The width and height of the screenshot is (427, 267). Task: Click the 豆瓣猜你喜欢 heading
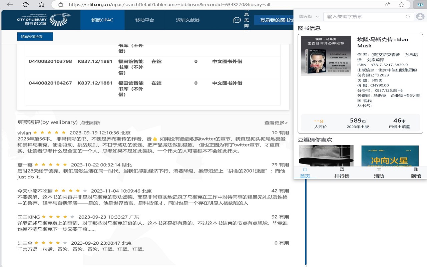click(315, 140)
